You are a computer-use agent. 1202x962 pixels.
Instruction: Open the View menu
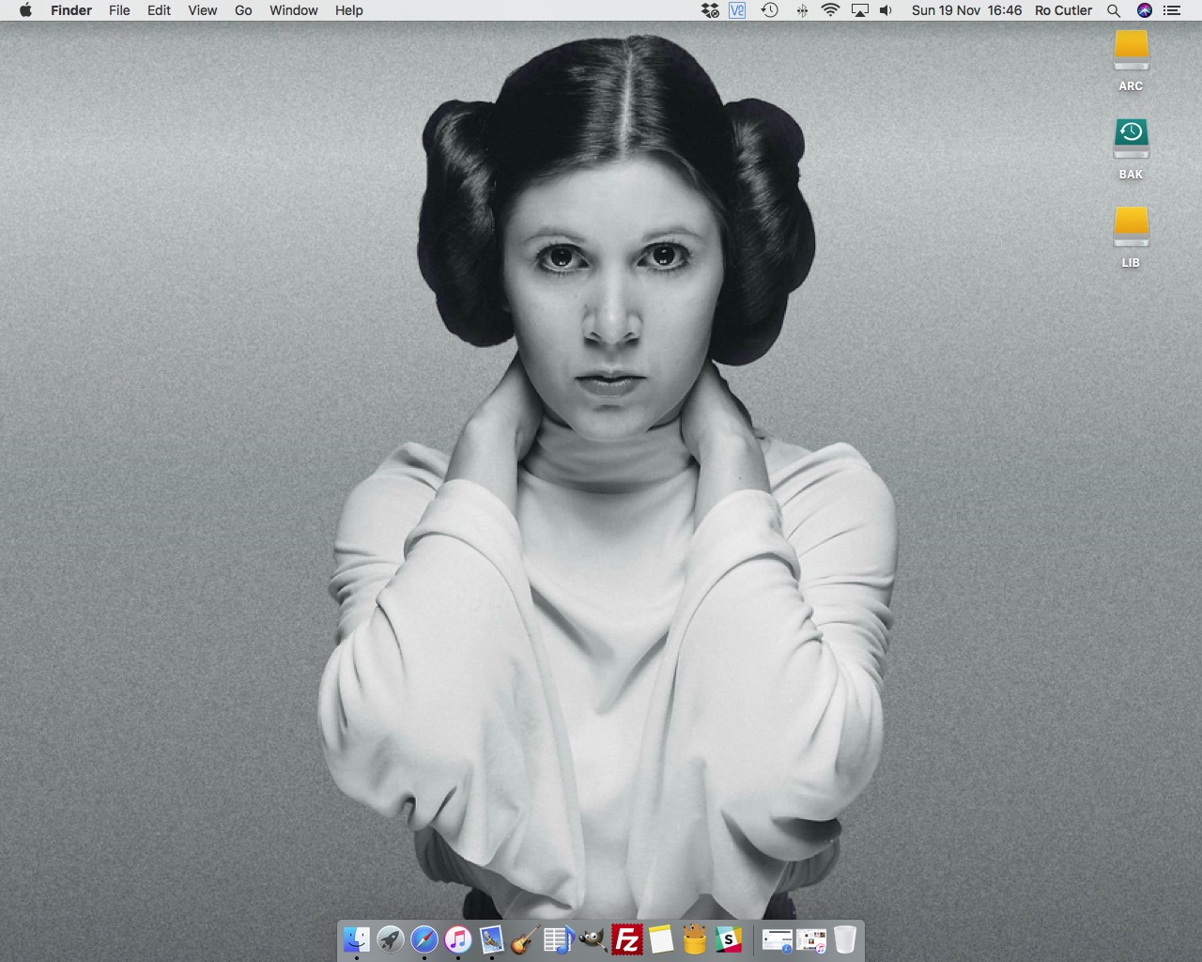[x=202, y=10]
